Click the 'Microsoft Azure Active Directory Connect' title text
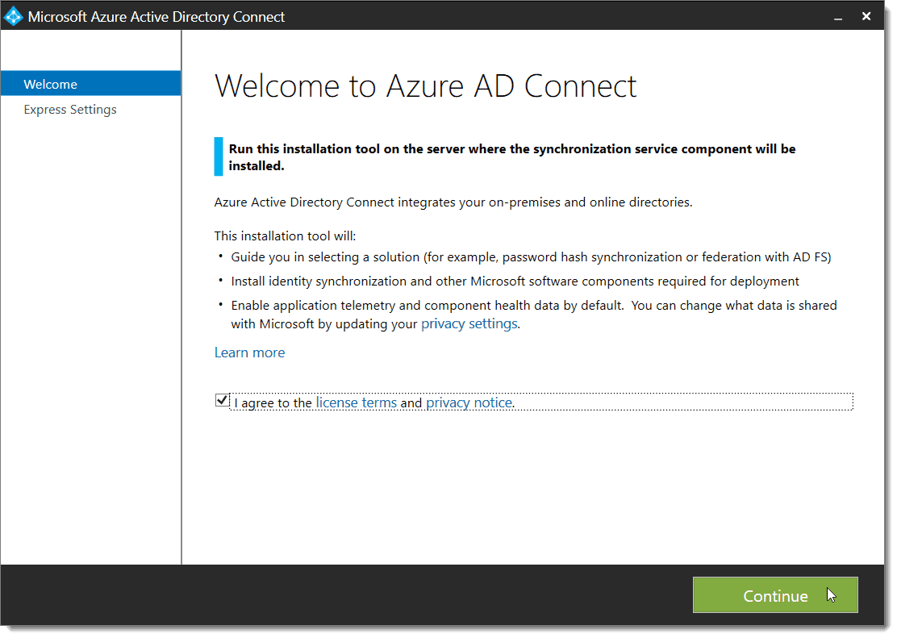 pos(156,17)
